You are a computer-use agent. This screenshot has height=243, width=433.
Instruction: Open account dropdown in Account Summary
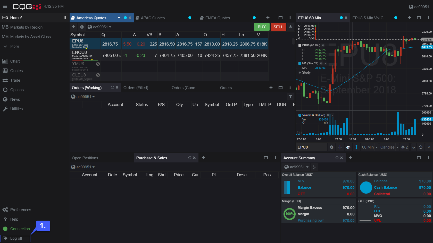pos(296,167)
